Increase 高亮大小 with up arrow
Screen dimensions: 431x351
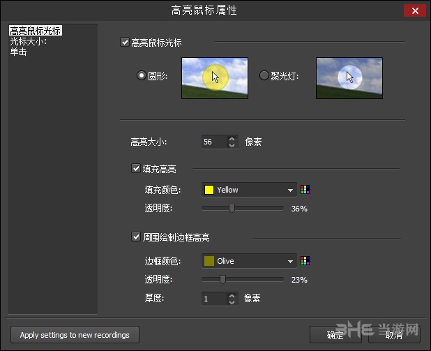pos(232,139)
